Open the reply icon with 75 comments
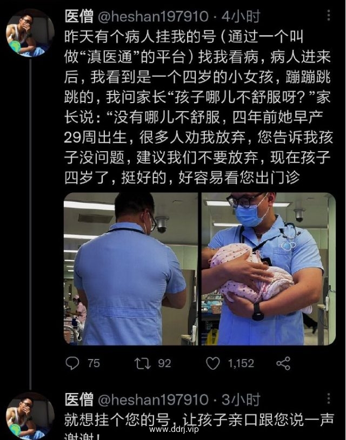Screen dimensions: 346x440 72,363
